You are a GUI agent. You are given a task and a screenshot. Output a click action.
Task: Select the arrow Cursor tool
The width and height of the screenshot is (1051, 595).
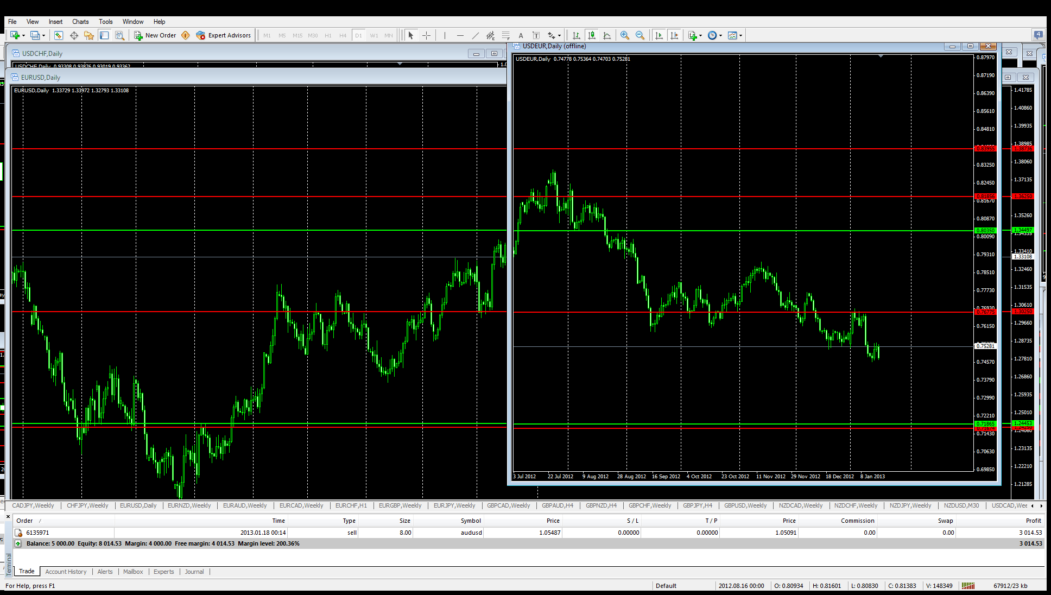(x=411, y=35)
